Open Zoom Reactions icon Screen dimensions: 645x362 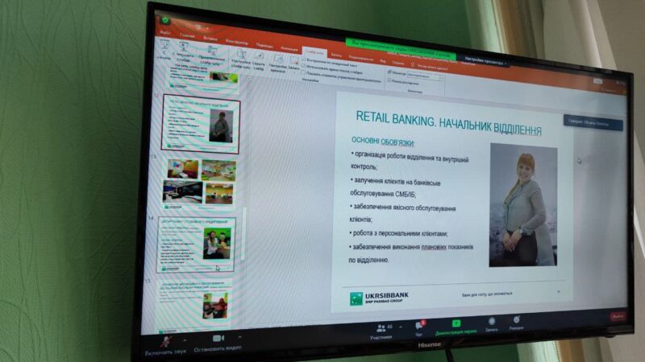point(516,320)
